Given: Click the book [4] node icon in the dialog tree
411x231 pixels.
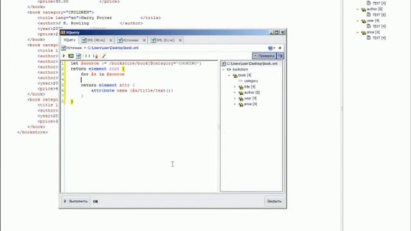Looking at the screenshot, I should coord(235,76).
